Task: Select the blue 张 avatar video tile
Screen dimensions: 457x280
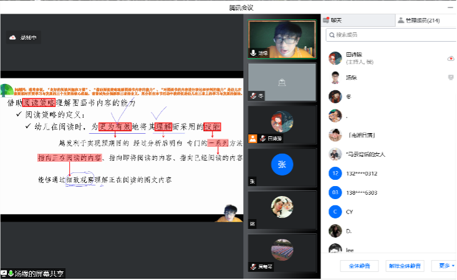Action: click(281, 164)
